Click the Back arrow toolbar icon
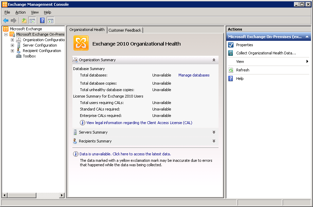313x207 pixels. tap(6, 20)
